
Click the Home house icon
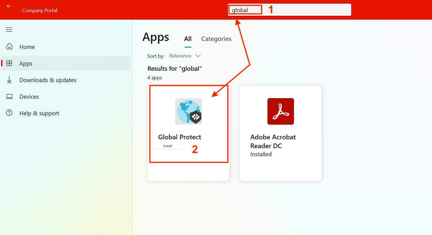9,46
